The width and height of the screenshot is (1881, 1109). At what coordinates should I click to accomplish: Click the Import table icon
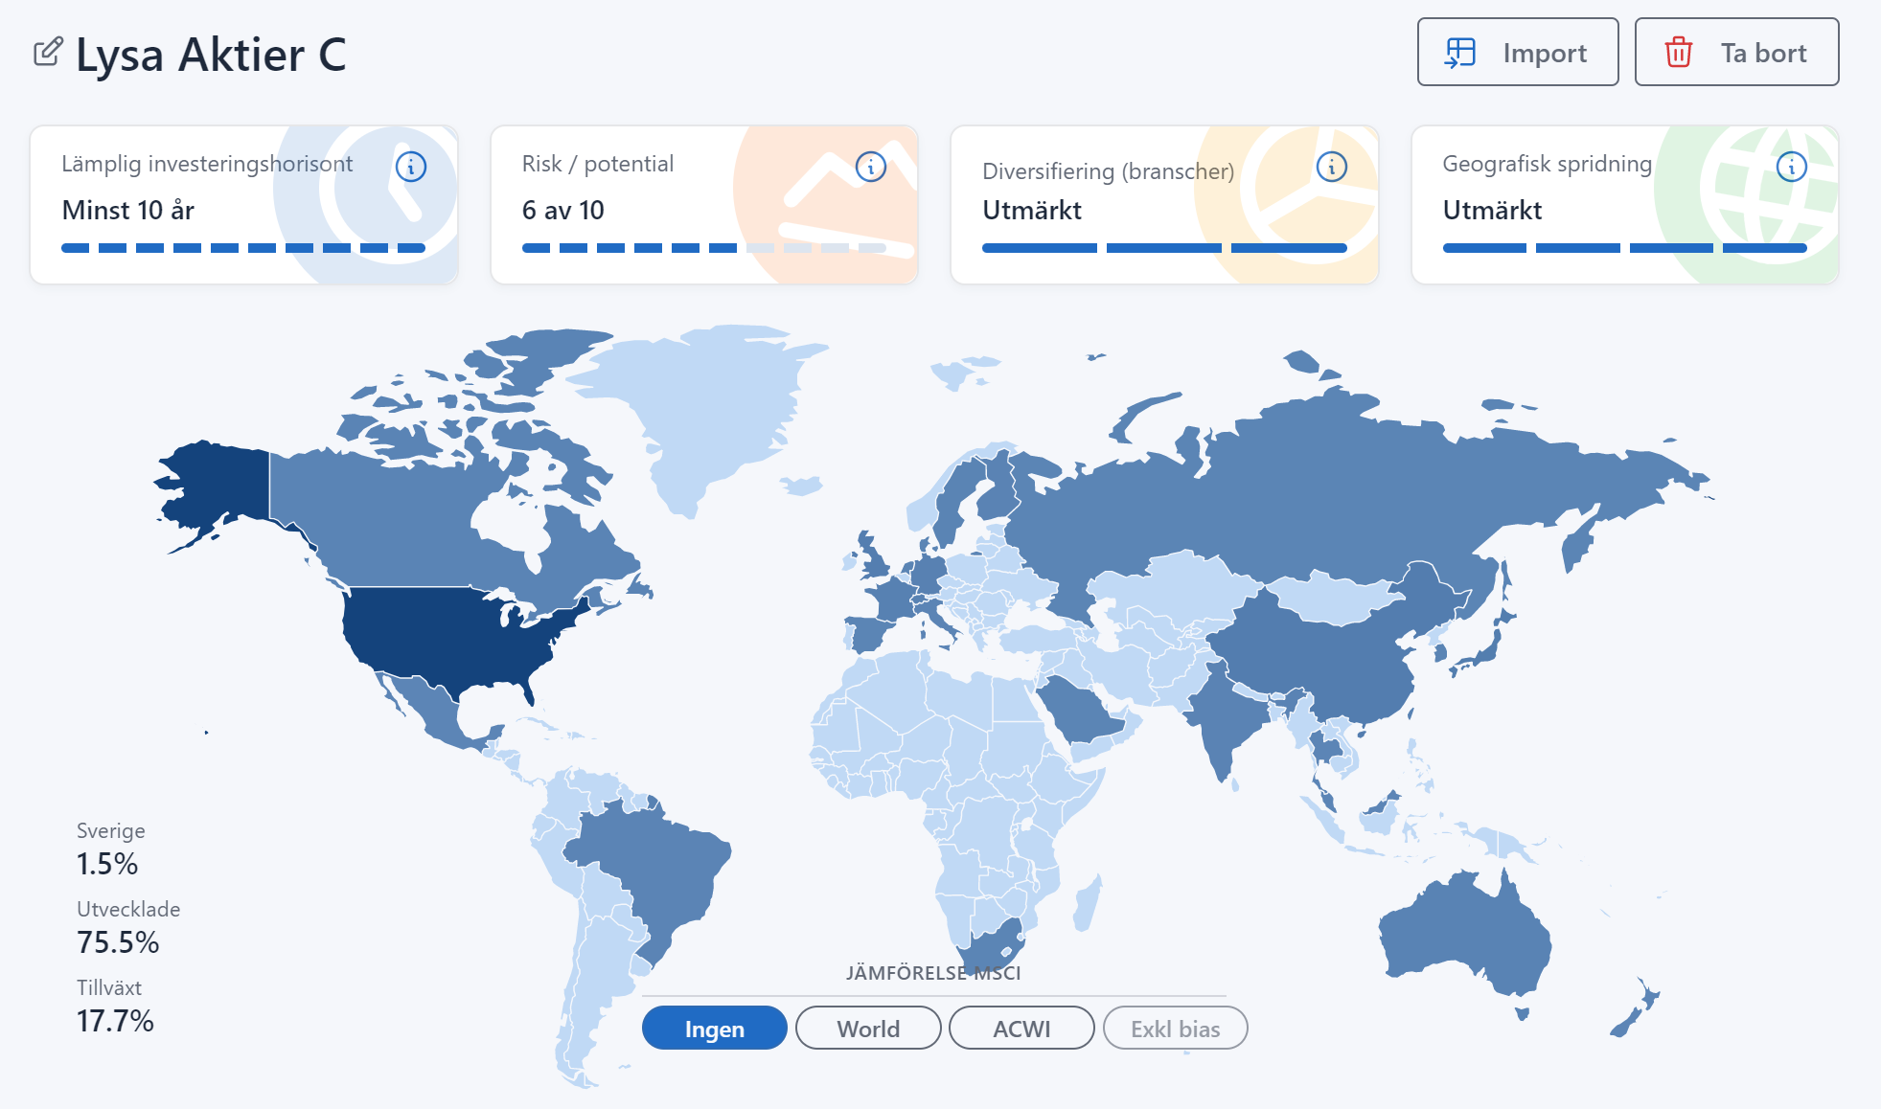pos(1460,53)
